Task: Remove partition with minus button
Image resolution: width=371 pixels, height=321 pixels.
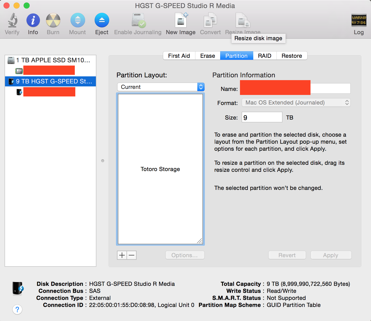Action: tap(132, 255)
